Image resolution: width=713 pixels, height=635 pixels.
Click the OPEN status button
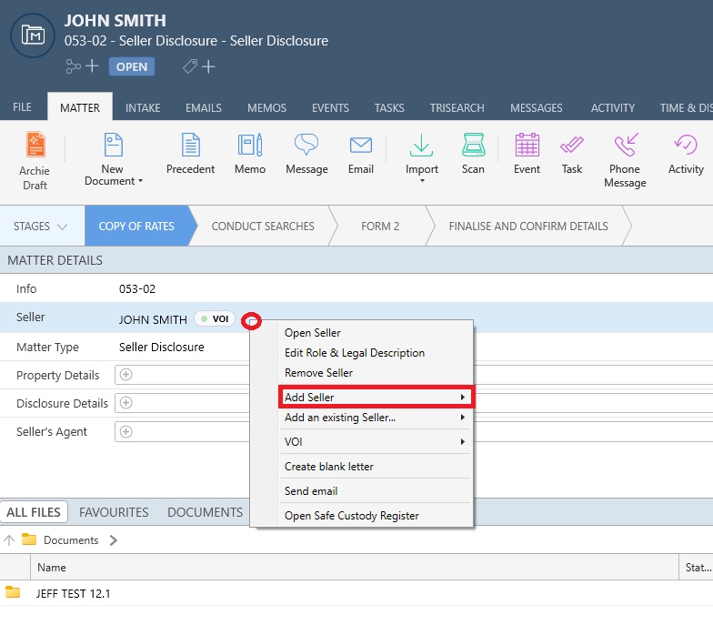[132, 66]
